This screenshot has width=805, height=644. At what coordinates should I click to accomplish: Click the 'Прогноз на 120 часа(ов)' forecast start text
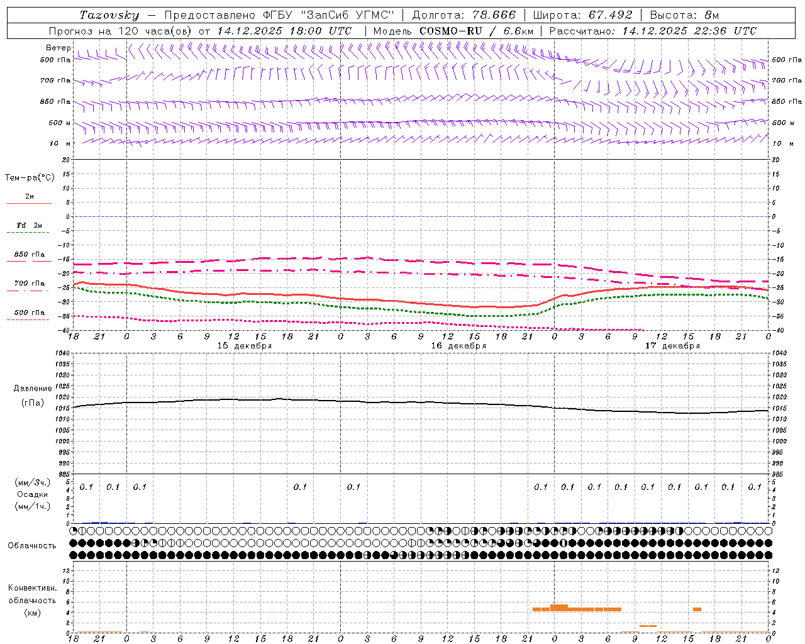(121, 31)
